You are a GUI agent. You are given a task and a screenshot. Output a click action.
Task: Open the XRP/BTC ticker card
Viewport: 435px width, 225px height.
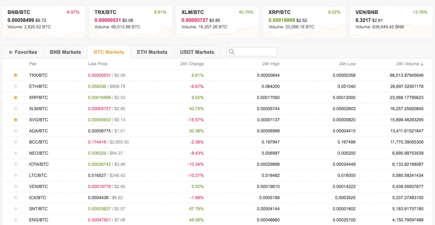(304, 22)
